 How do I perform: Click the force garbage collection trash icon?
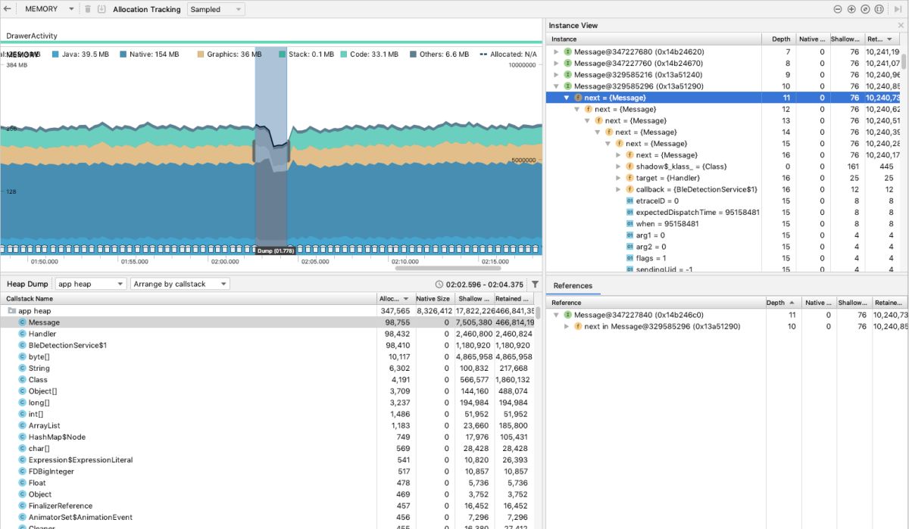88,9
